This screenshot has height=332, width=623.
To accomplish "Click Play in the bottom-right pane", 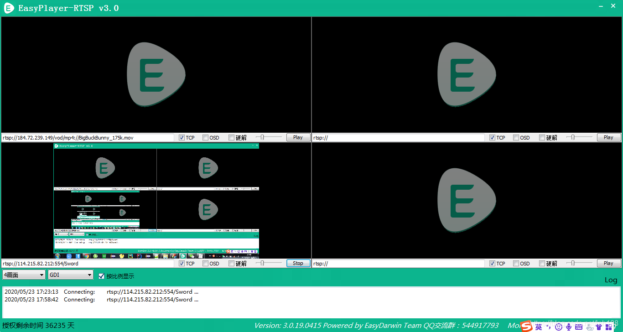I will coord(609,263).
